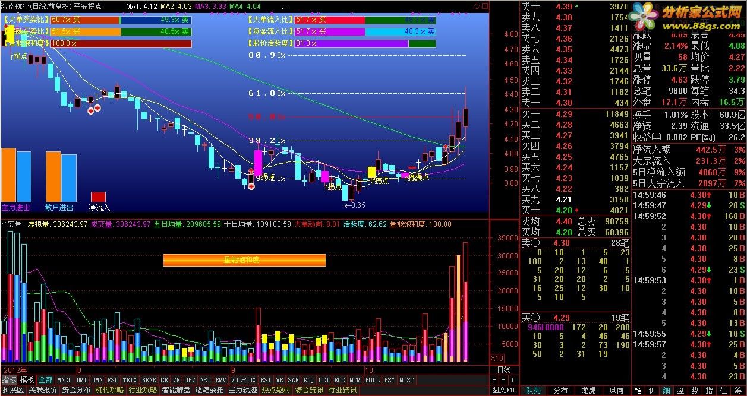
Task: Select the 指 indicator view tab
Action: pyautogui.click(x=708, y=391)
